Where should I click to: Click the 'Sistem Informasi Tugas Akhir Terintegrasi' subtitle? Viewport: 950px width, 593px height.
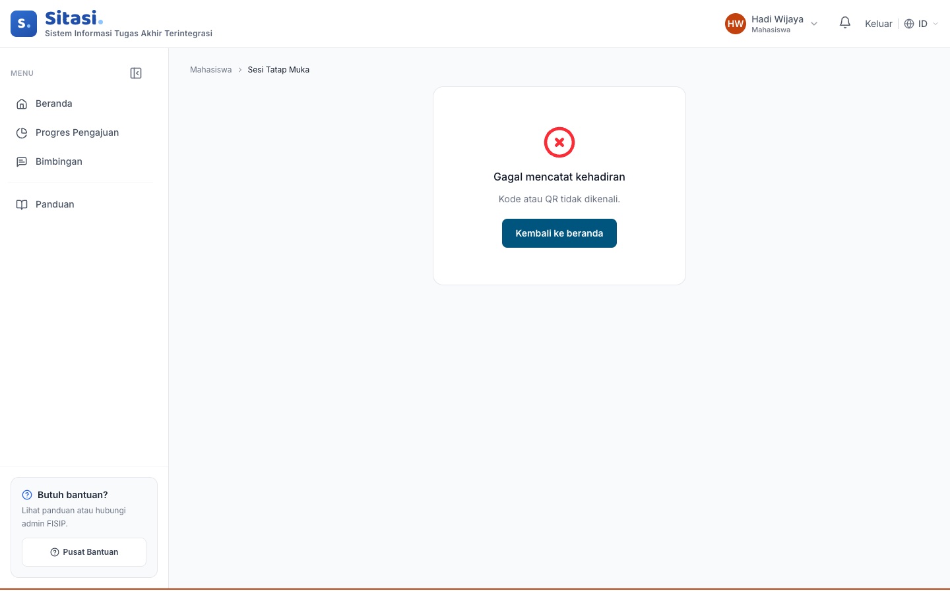(x=129, y=34)
